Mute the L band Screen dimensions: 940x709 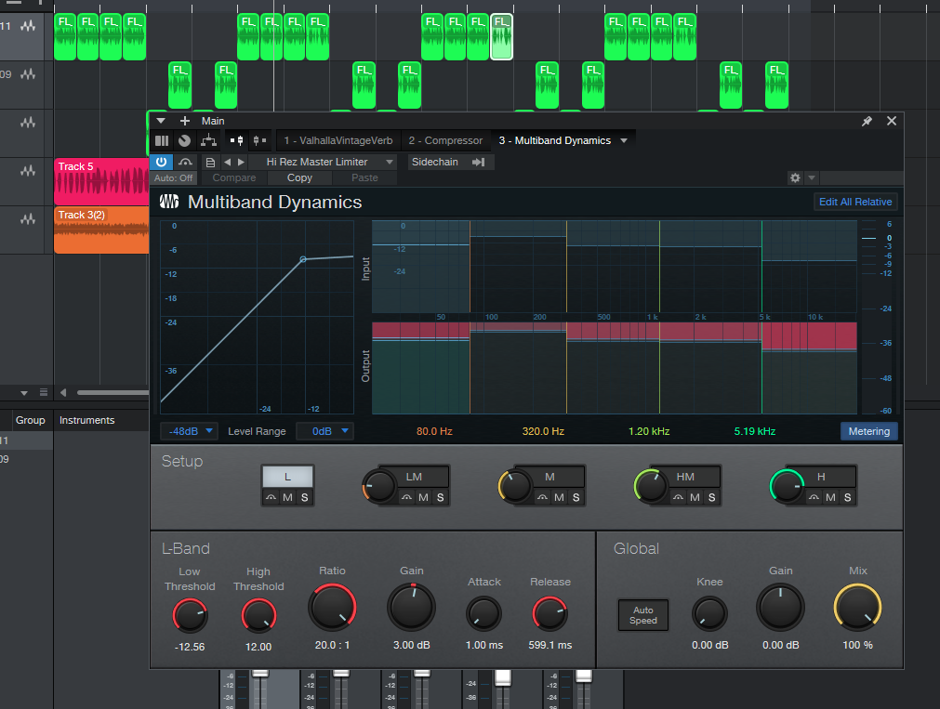click(287, 497)
